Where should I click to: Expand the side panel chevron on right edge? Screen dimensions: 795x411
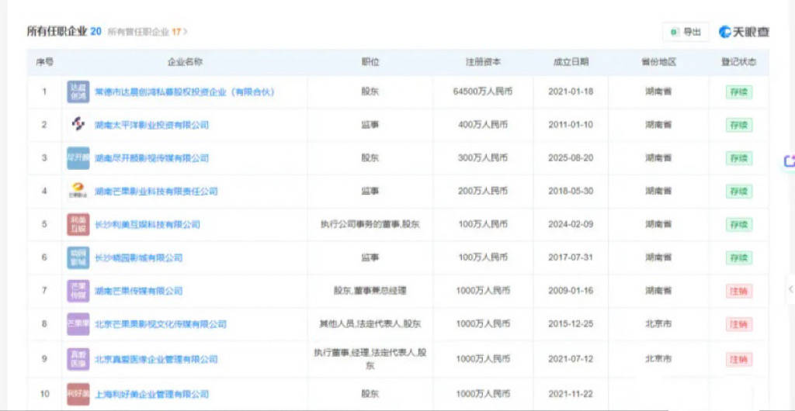pyautogui.click(x=790, y=288)
